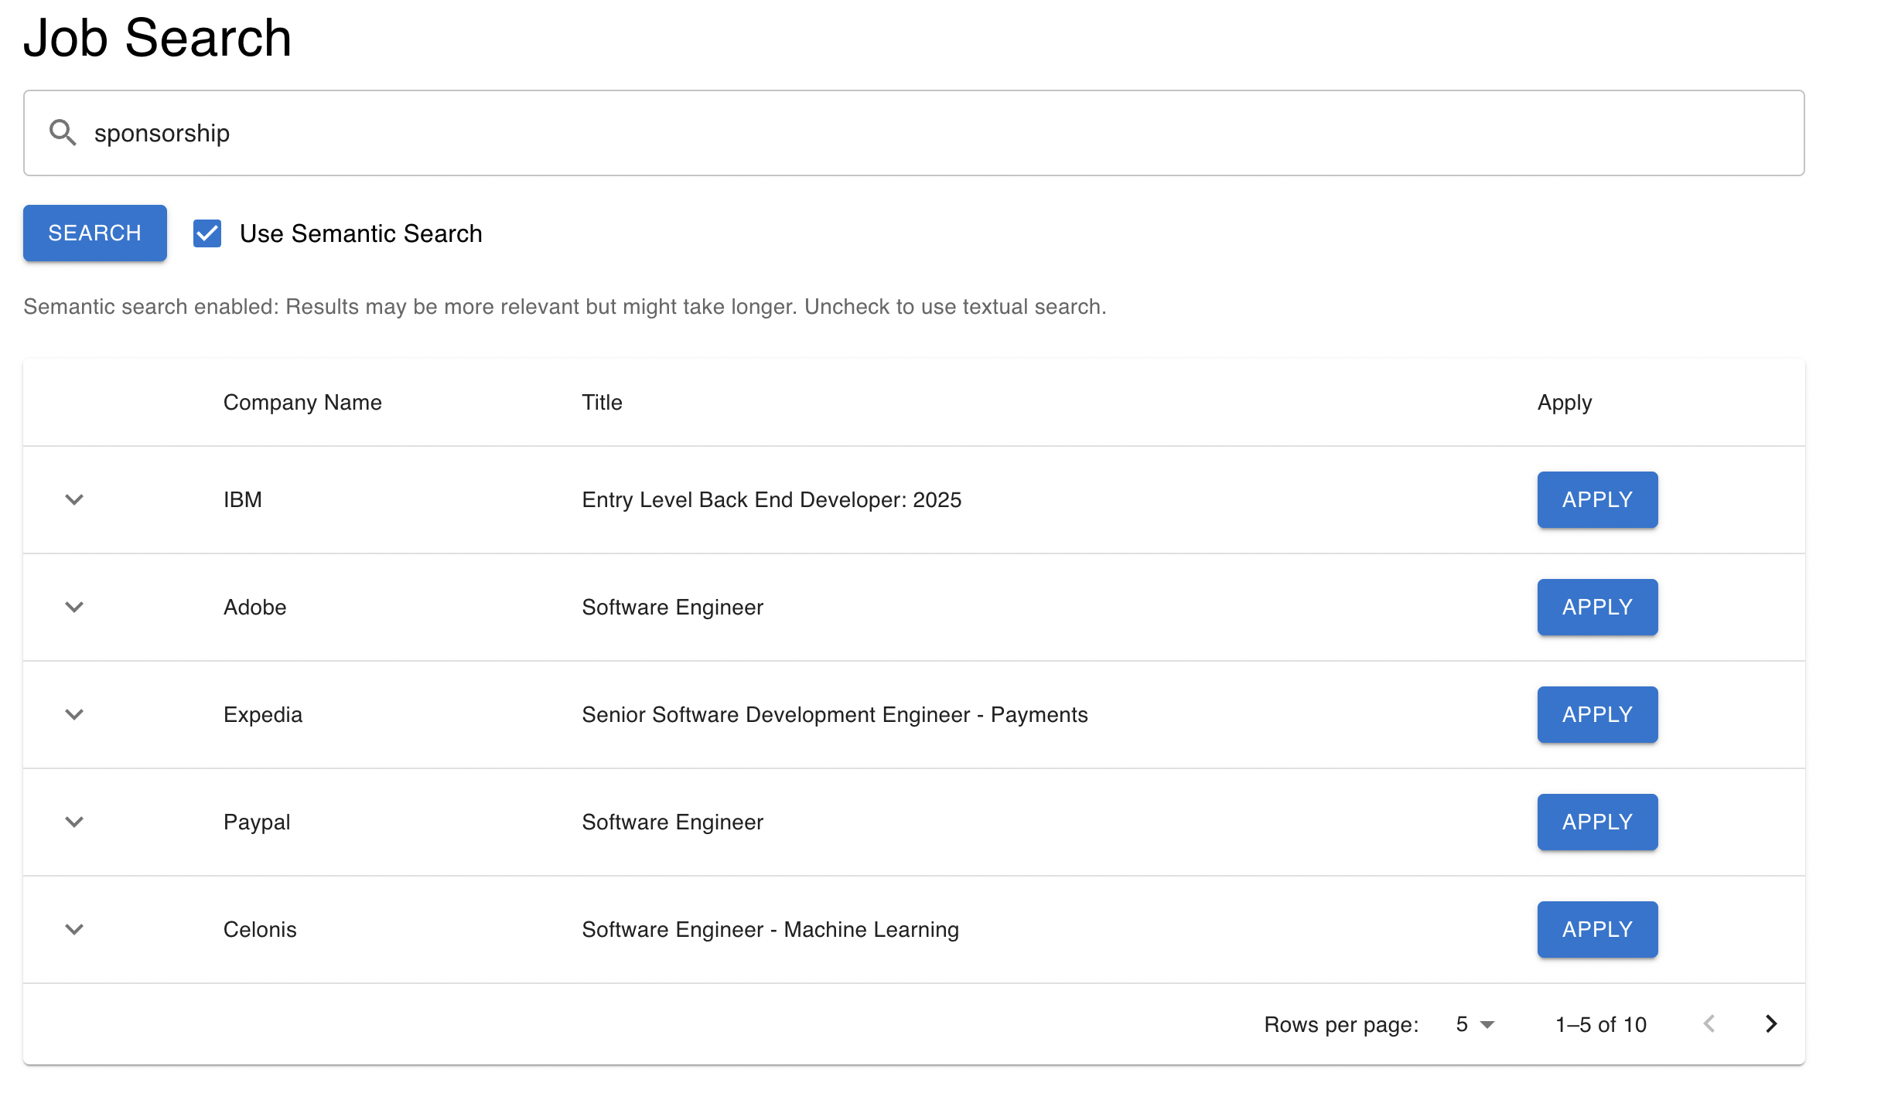Viewport: 1881px width, 1110px height.
Task: Click the Company Name column header
Action: click(302, 402)
